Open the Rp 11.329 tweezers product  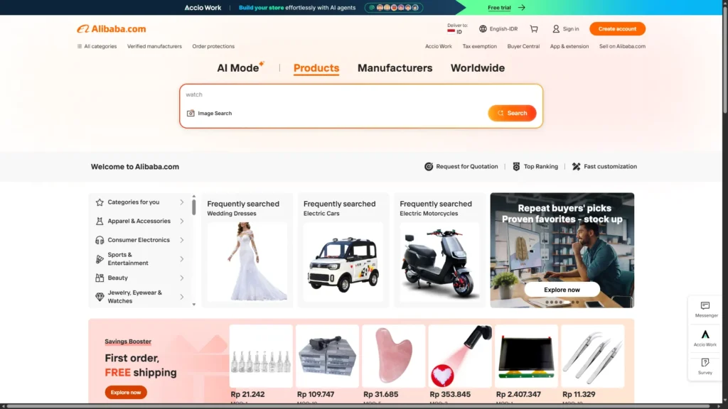click(592, 356)
